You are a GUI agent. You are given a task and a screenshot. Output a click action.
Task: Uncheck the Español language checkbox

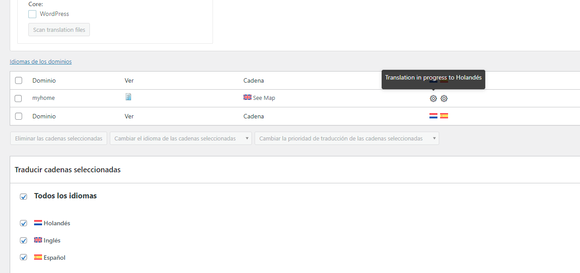(23, 257)
